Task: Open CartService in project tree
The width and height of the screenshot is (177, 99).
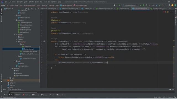Action: (27, 46)
